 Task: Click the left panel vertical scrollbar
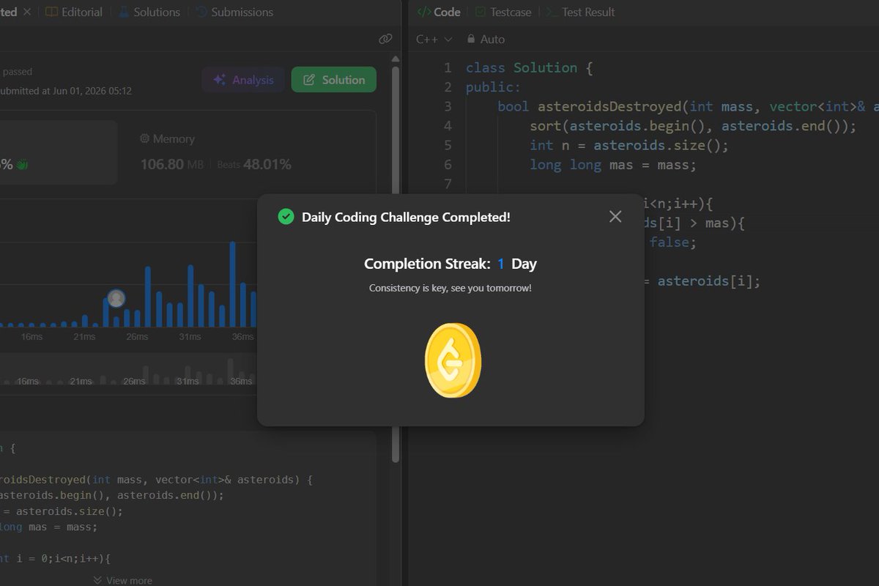point(396,264)
